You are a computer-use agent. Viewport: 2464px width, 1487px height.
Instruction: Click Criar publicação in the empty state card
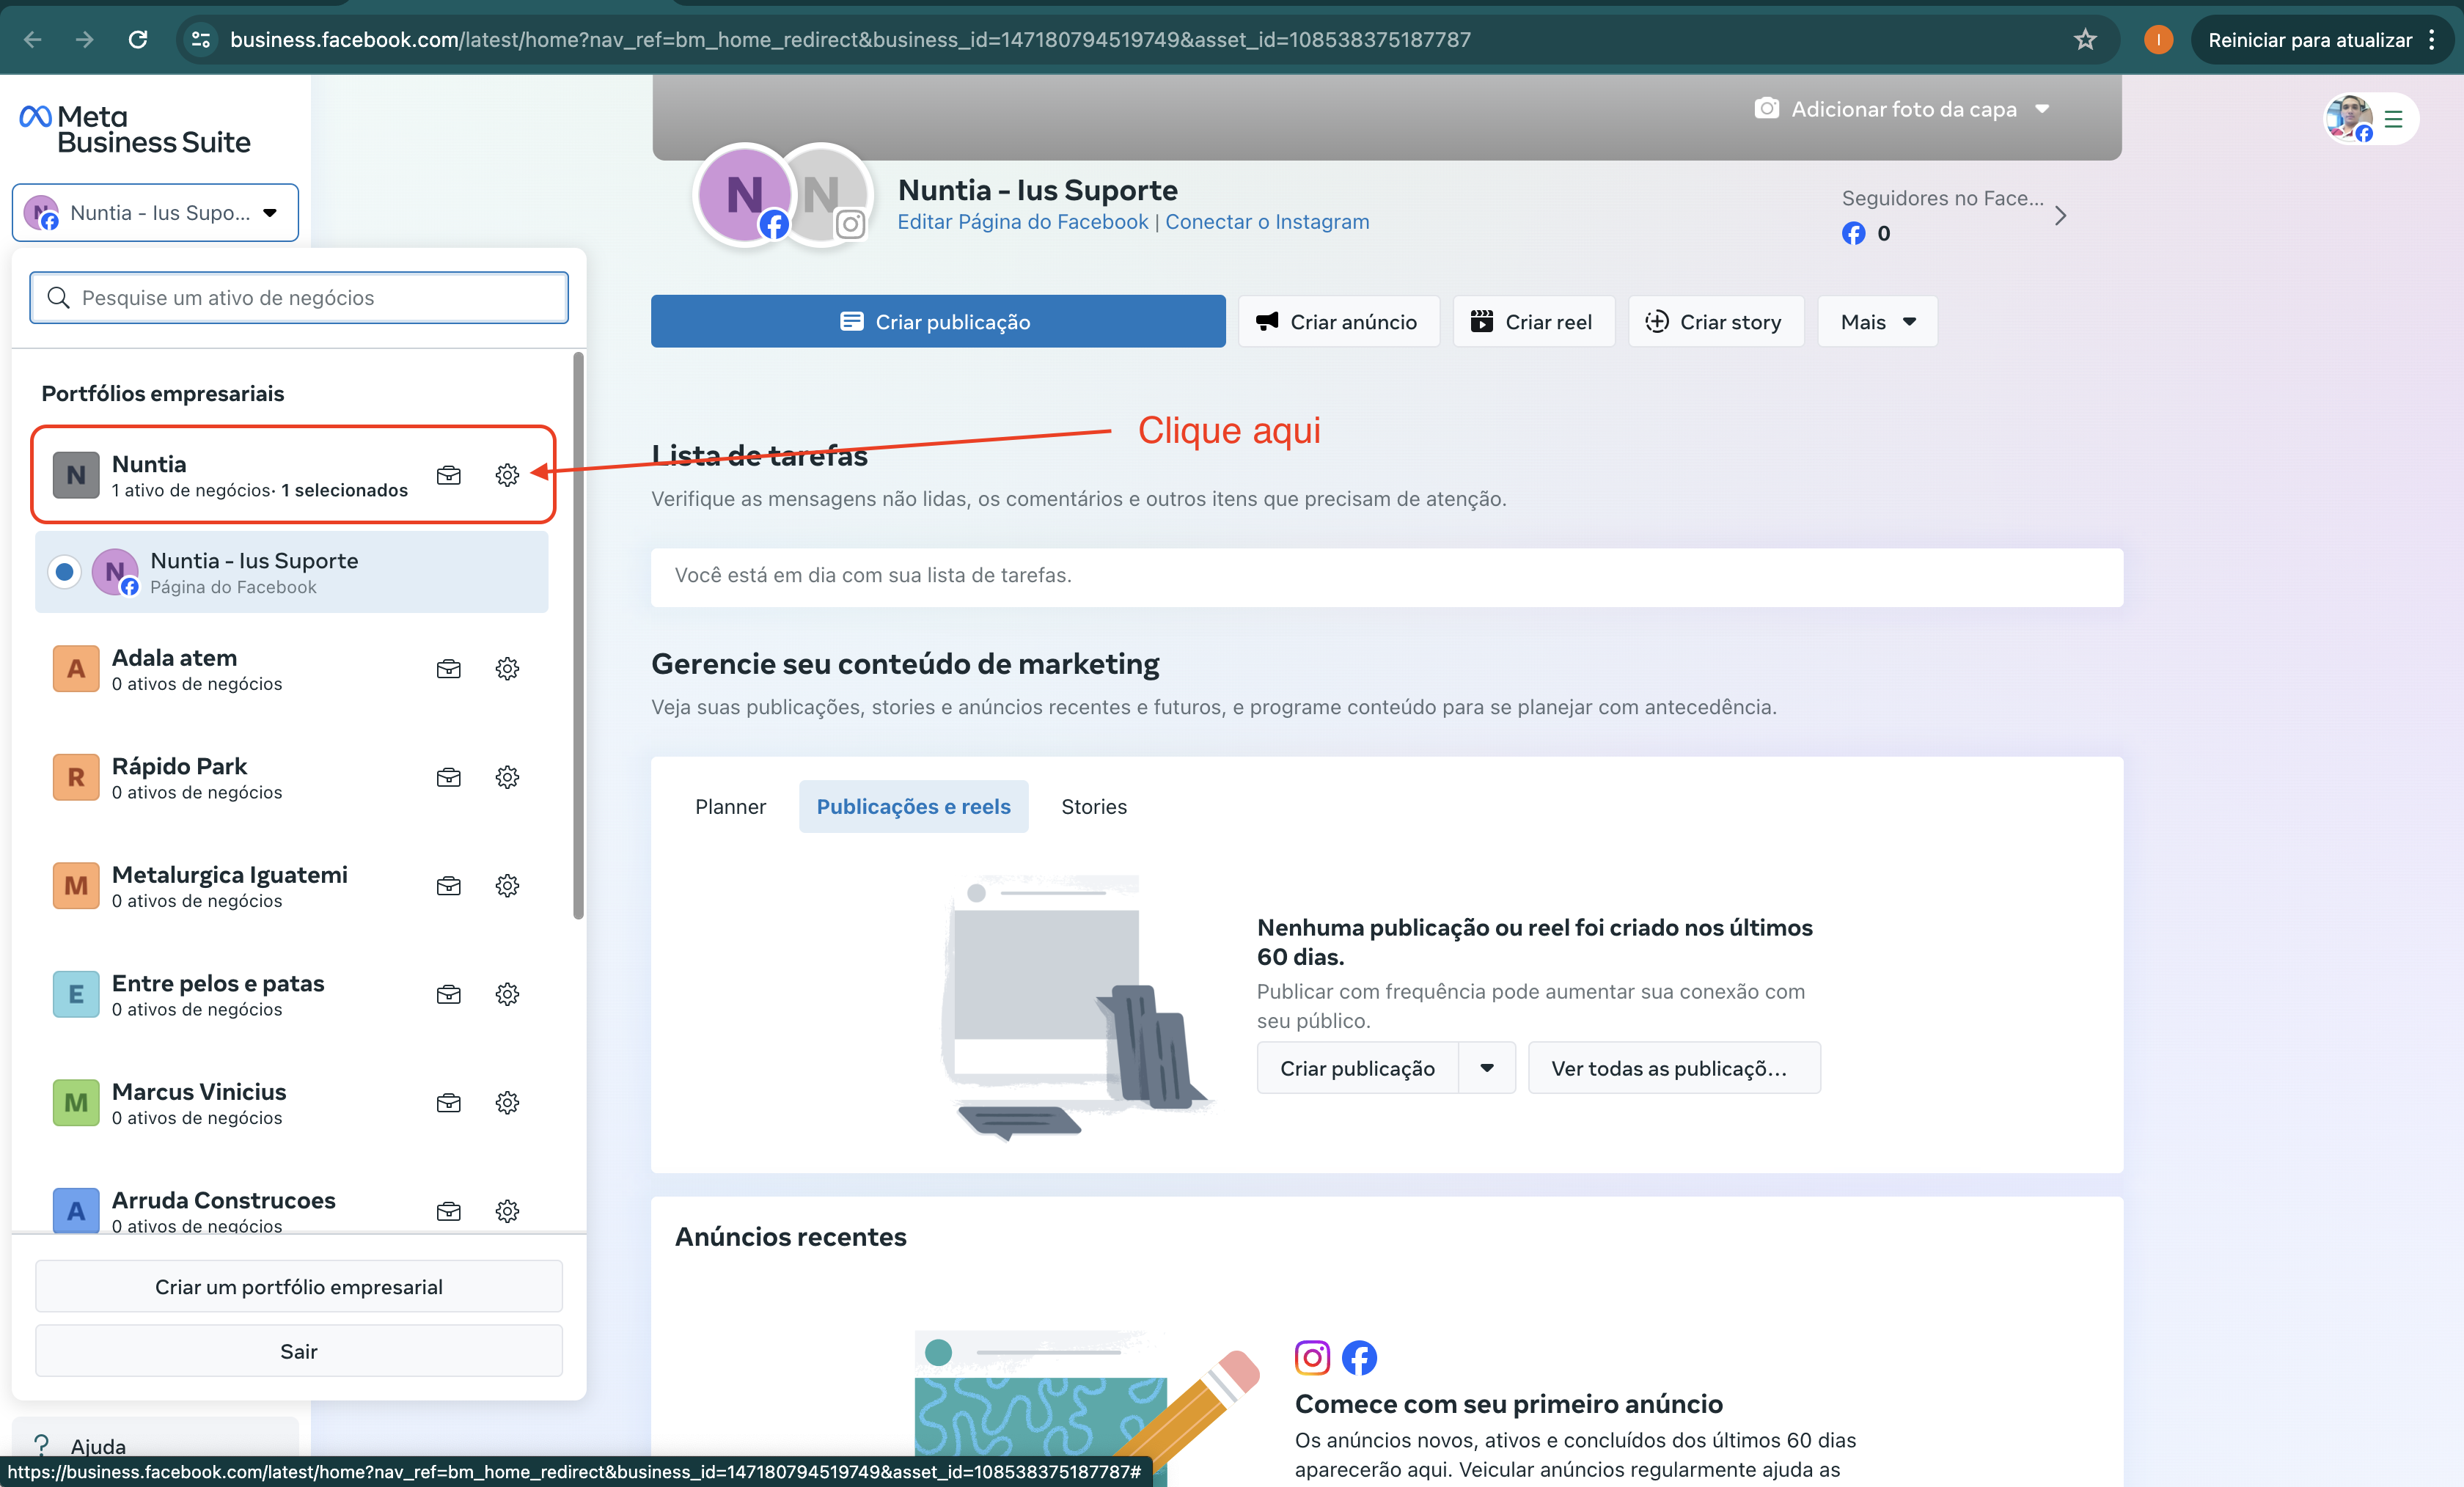point(1357,1068)
